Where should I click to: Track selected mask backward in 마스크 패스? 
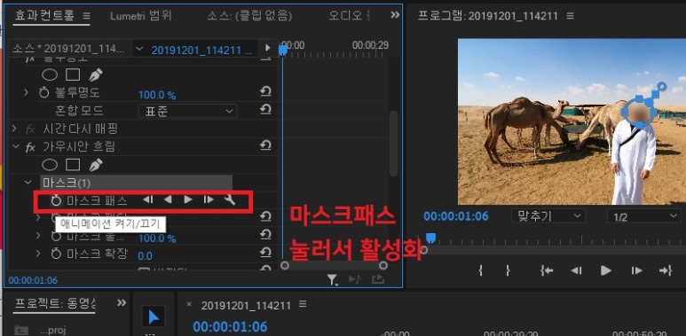point(168,200)
